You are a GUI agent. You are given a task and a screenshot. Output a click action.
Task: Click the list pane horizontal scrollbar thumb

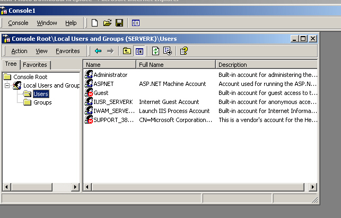[198, 187]
